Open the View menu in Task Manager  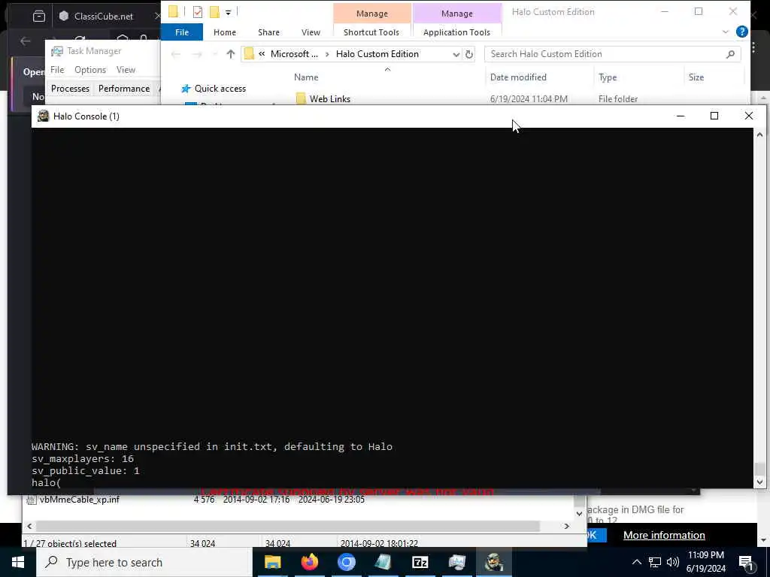[x=126, y=70]
